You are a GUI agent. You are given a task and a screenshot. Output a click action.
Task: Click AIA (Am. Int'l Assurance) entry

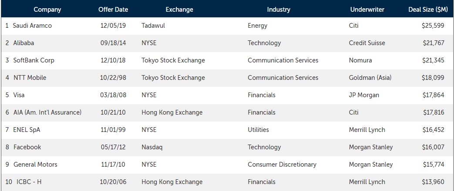pyautogui.click(x=47, y=112)
